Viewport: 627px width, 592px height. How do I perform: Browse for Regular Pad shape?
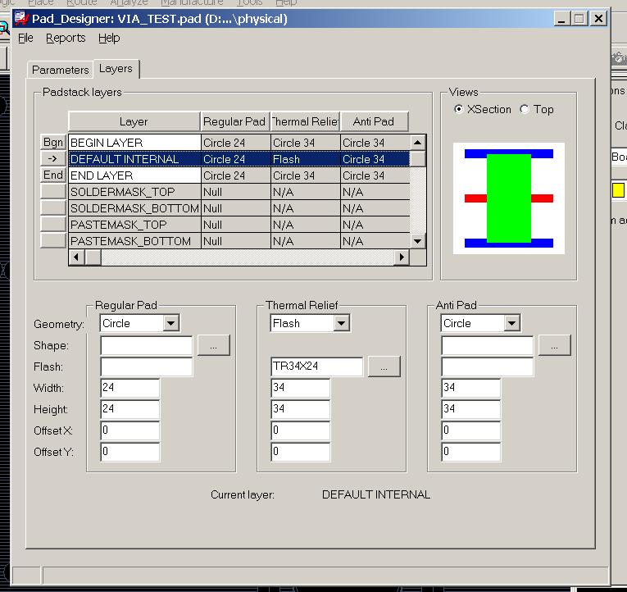(x=214, y=346)
